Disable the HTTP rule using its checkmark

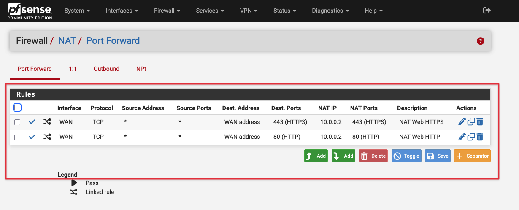point(32,137)
